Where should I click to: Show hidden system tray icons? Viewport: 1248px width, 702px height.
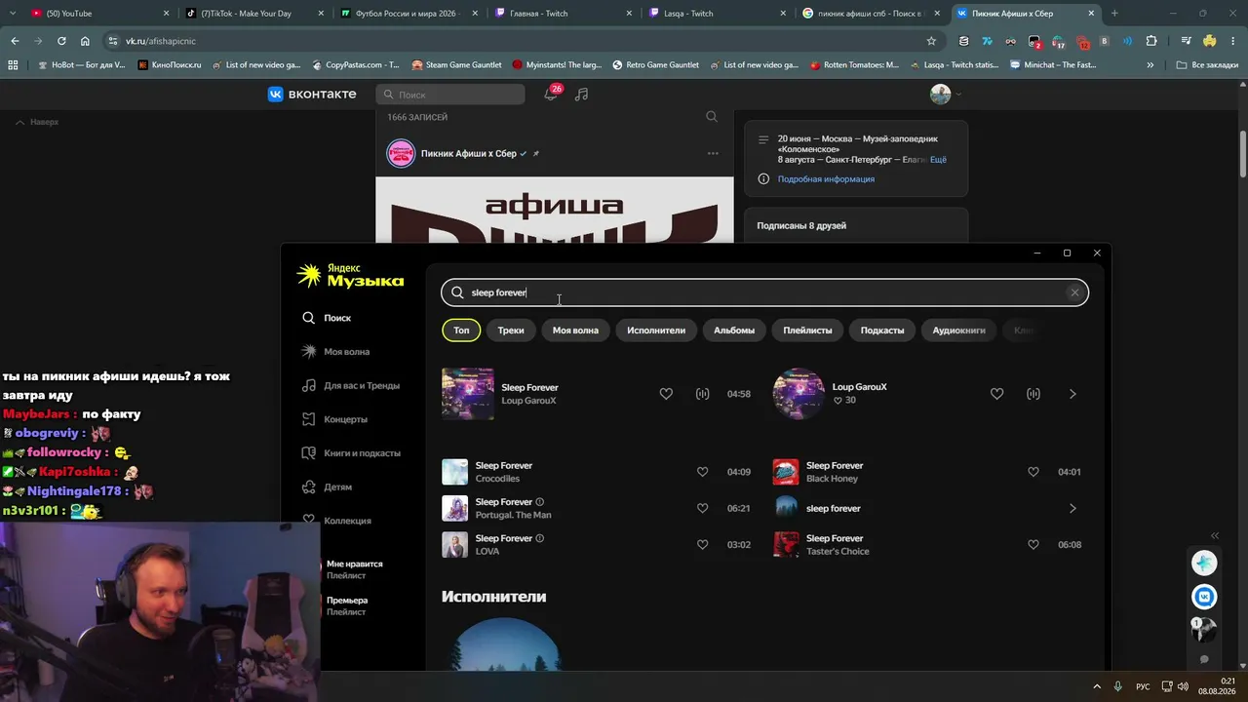click(x=1097, y=686)
